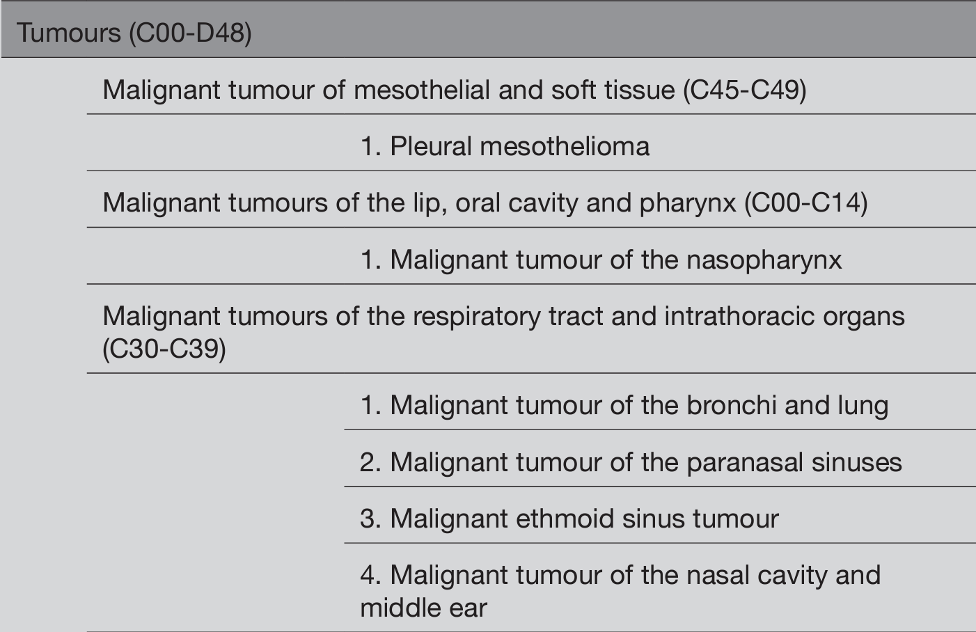Click the word "nasopharynx"
Image resolution: width=976 pixels, height=632 pixels.
pyautogui.click(x=764, y=260)
